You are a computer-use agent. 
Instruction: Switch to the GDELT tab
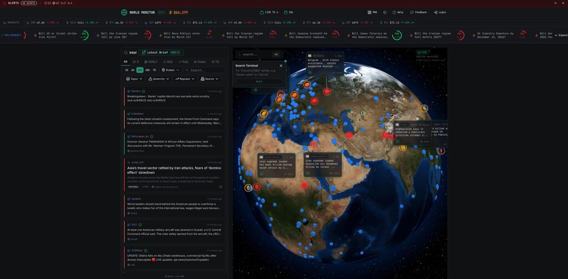coord(151,62)
